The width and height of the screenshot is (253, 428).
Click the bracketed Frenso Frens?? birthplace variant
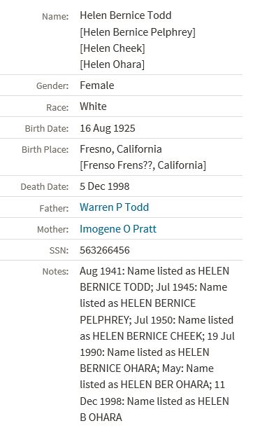[143, 165]
